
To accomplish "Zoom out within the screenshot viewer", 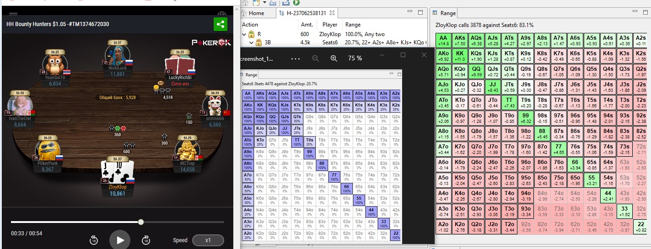I will click(x=315, y=58).
